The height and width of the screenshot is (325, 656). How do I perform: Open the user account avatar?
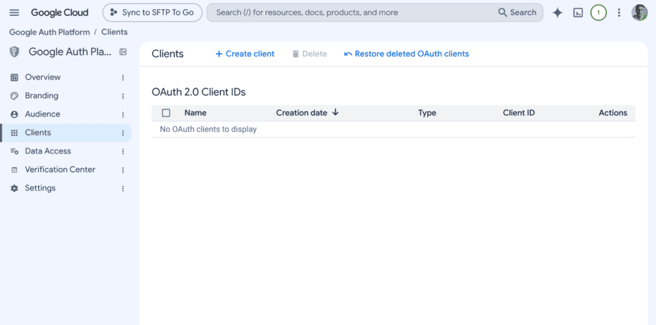(639, 12)
